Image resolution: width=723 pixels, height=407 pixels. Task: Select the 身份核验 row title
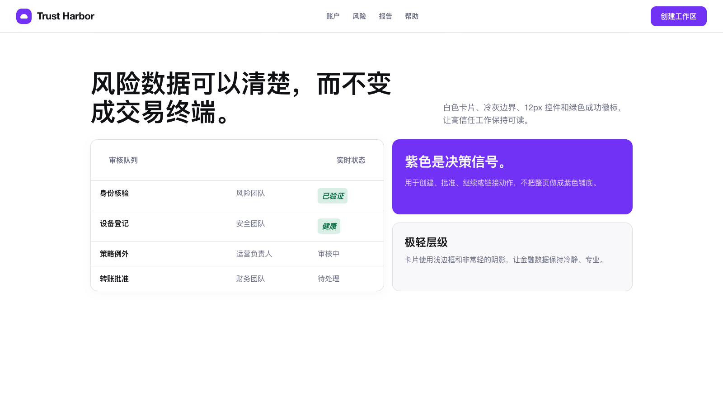pyautogui.click(x=114, y=193)
